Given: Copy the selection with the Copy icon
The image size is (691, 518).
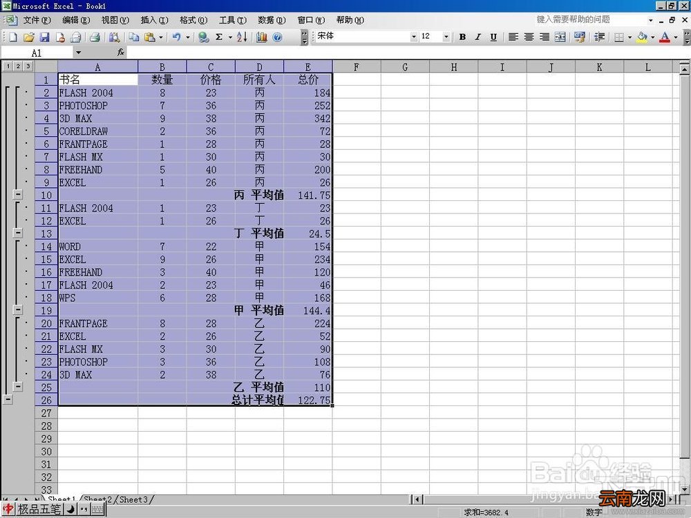Looking at the screenshot, I should coord(134,37).
